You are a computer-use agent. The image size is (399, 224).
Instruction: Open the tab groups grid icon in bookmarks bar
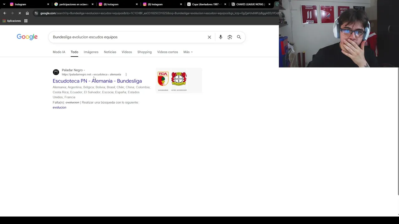click(26, 21)
